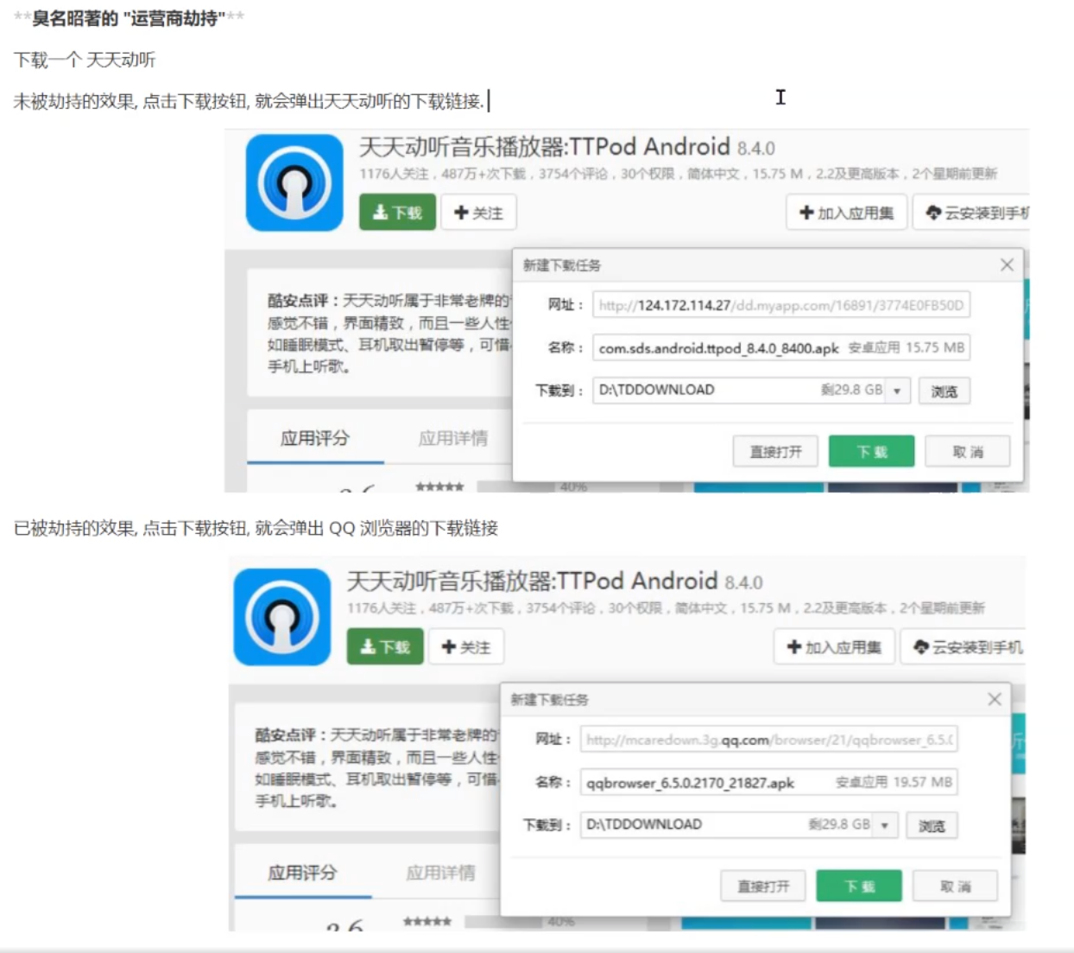This screenshot has width=1074, height=953.
Task: Click 浏览 in the ttpod download dialog
Action: [944, 391]
